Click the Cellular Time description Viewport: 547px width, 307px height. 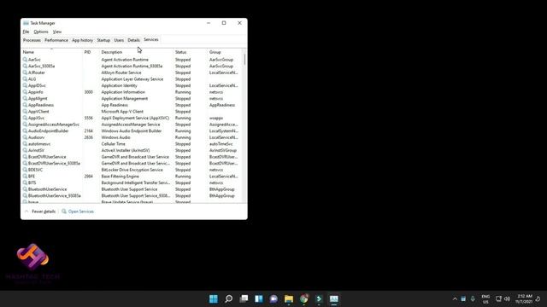[x=114, y=144]
